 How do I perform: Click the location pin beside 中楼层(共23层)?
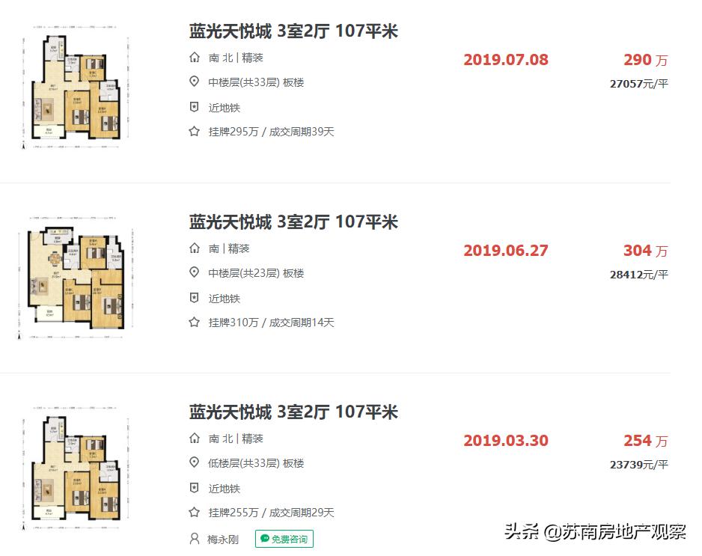[194, 272]
